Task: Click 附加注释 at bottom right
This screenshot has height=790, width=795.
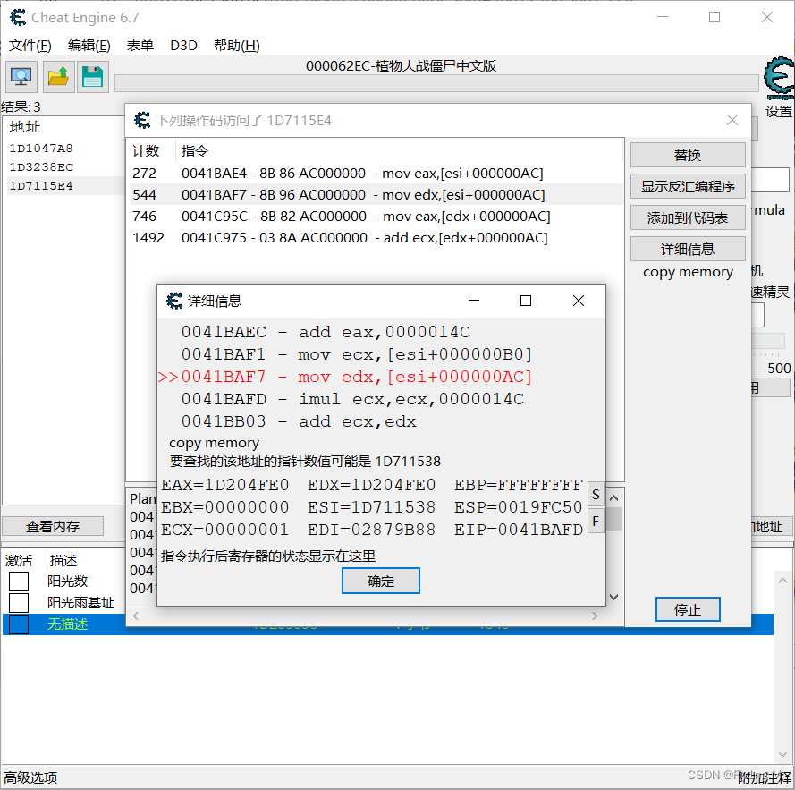Action: click(x=765, y=777)
